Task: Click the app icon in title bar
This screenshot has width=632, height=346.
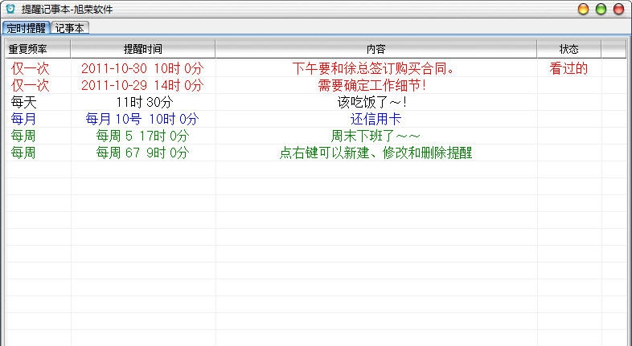Action: pos(10,9)
